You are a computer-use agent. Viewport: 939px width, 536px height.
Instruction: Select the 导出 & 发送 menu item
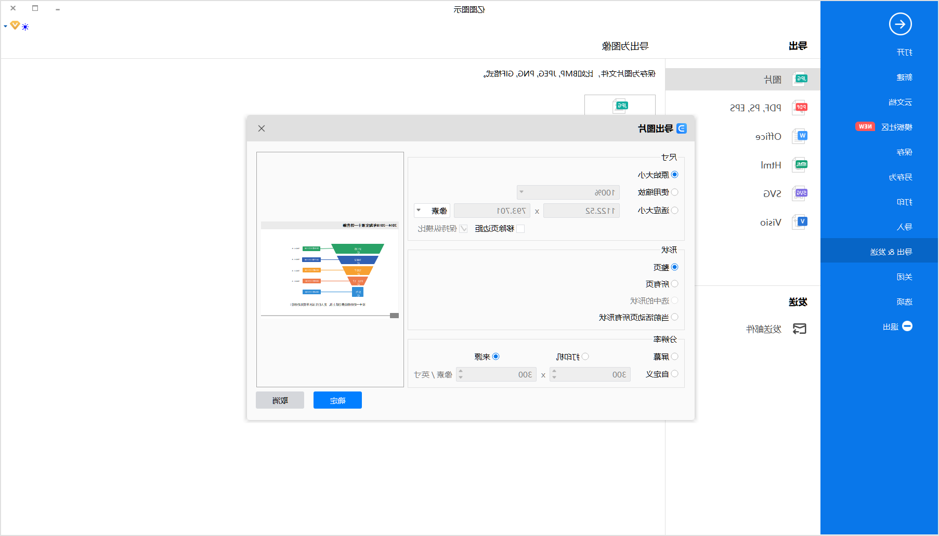tap(880, 252)
